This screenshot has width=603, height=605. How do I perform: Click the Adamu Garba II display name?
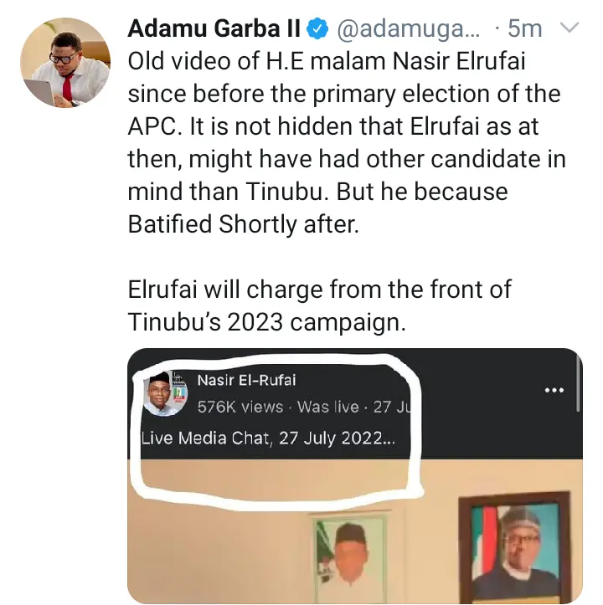point(213,30)
